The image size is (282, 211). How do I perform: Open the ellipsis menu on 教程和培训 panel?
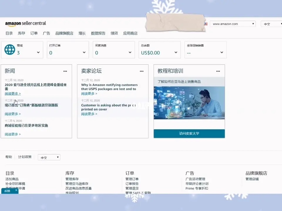(218, 71)
